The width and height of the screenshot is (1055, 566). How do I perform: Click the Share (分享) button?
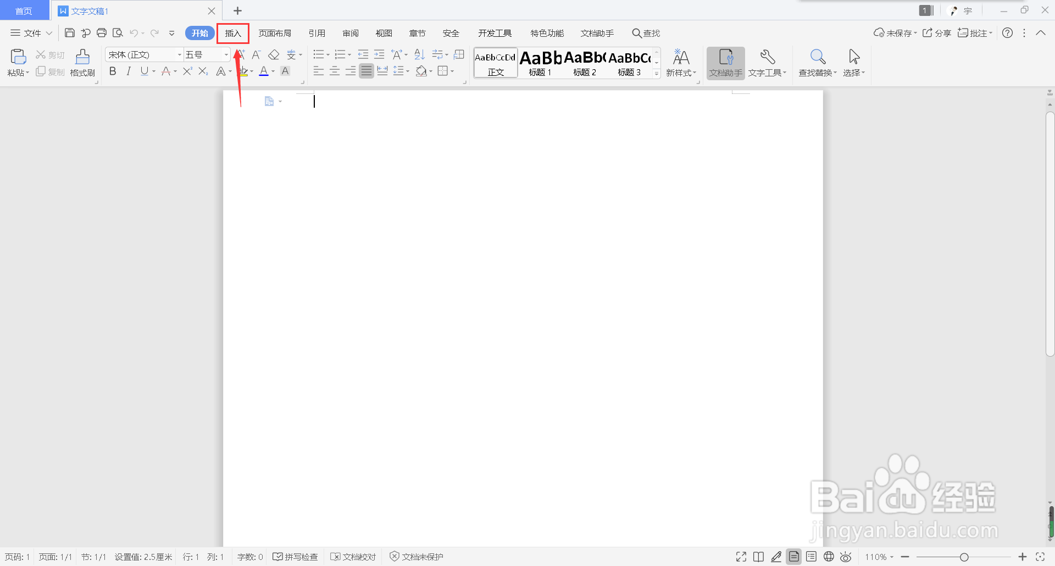pos(937,33)
